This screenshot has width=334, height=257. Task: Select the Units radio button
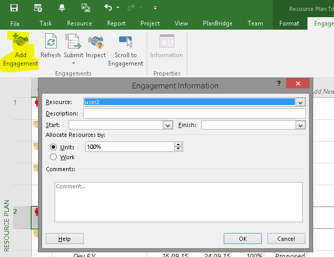pos(53,147)
